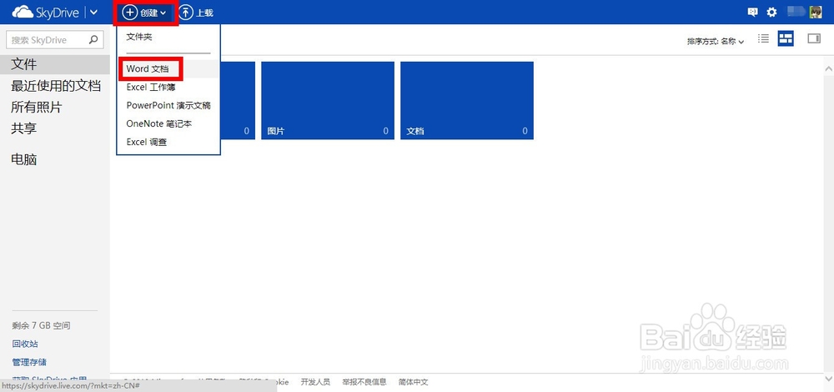The height and width of the screenshot is (392, 834).
Task: Open 最近使用的文档 in sidebar
Action: point(55,86)
